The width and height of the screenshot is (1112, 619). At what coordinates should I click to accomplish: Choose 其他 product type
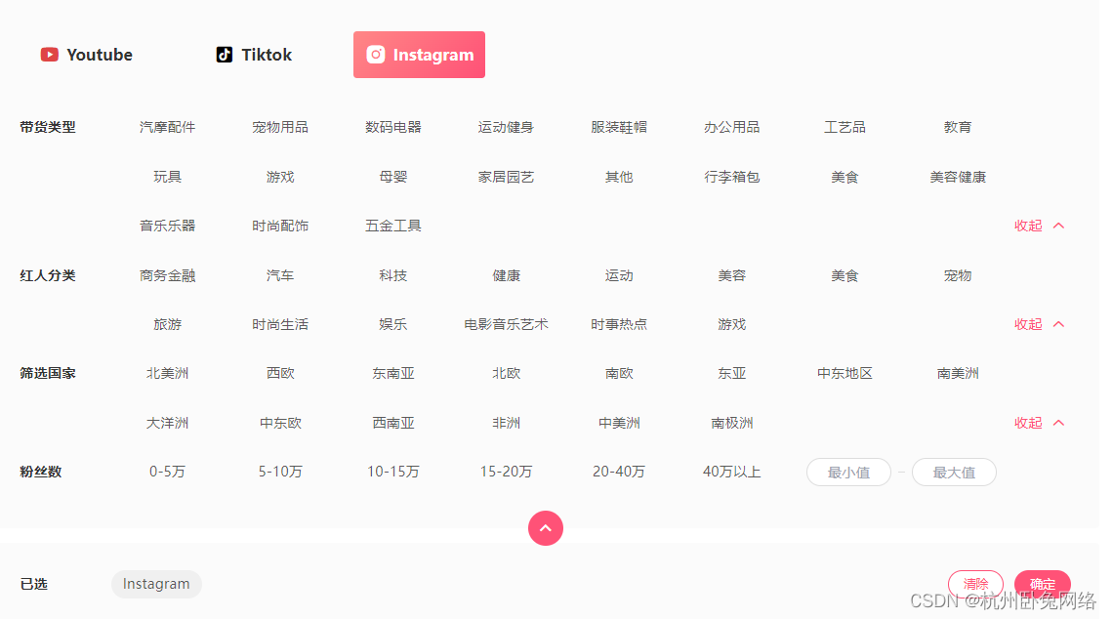tap(618, 177)
